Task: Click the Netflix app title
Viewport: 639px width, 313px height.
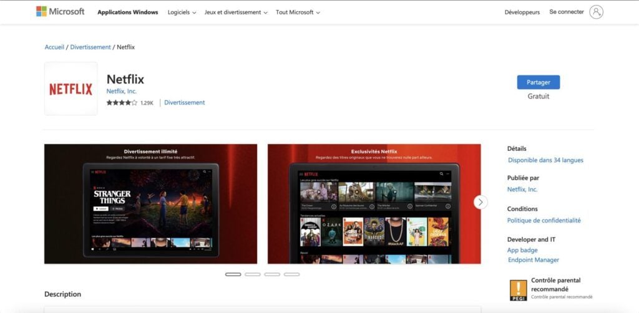Action: pos(125,79)
